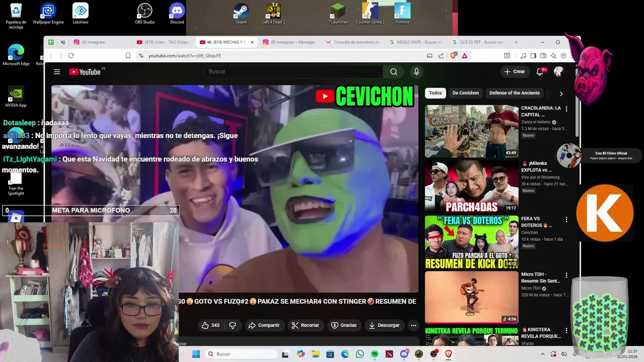Bookmark this page in Brave
This screenshot has width=644, height=362.
click(128, 56)
